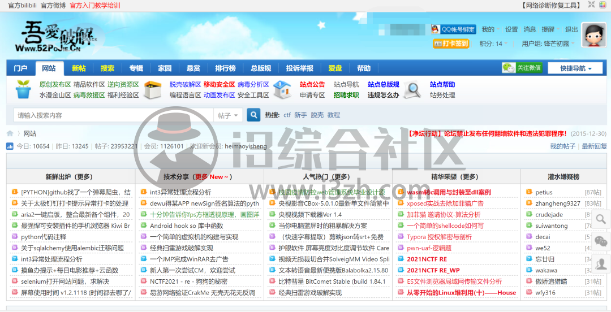Open the 帮助 navigation tab
611x312 pixels.
[x=364, y=68]
